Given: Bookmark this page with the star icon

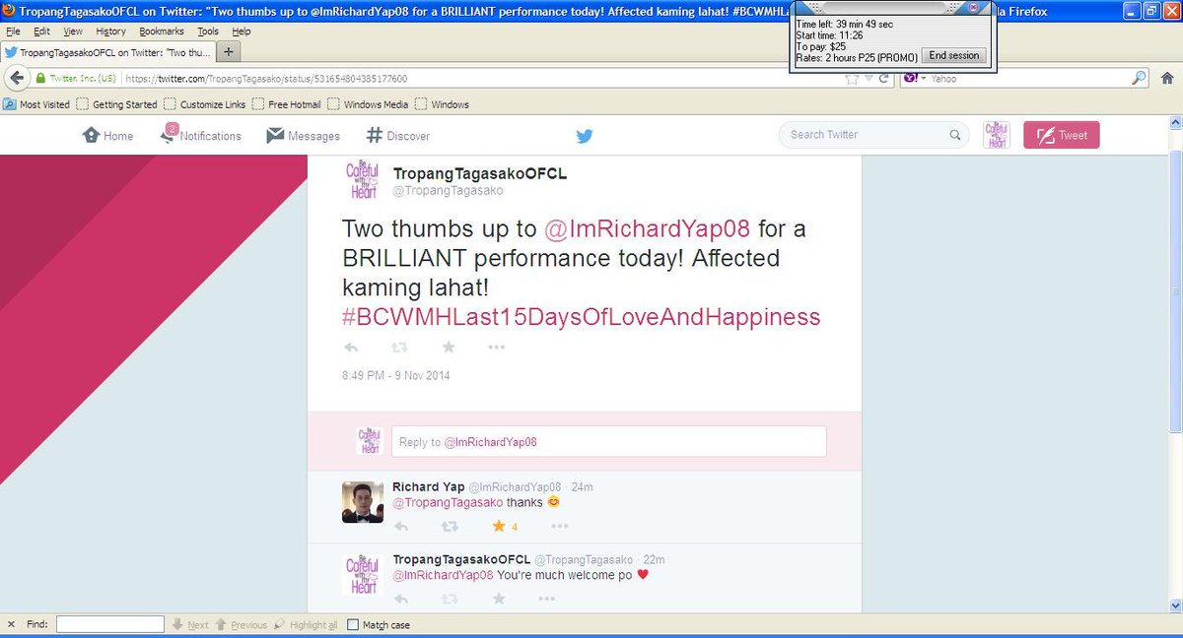Looking at the screenshot, I should [x=852, y=79].
